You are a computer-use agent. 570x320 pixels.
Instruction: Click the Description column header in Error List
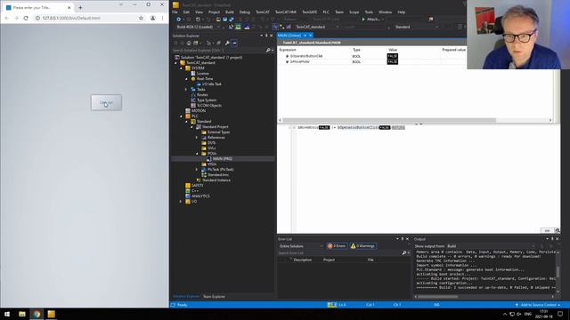[x=303, y=260]
